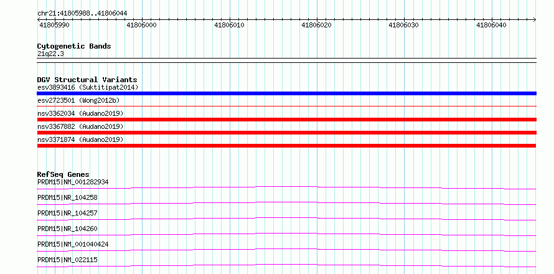
Task: Click the red bar under nsv3362034
Action: point(286,120)
